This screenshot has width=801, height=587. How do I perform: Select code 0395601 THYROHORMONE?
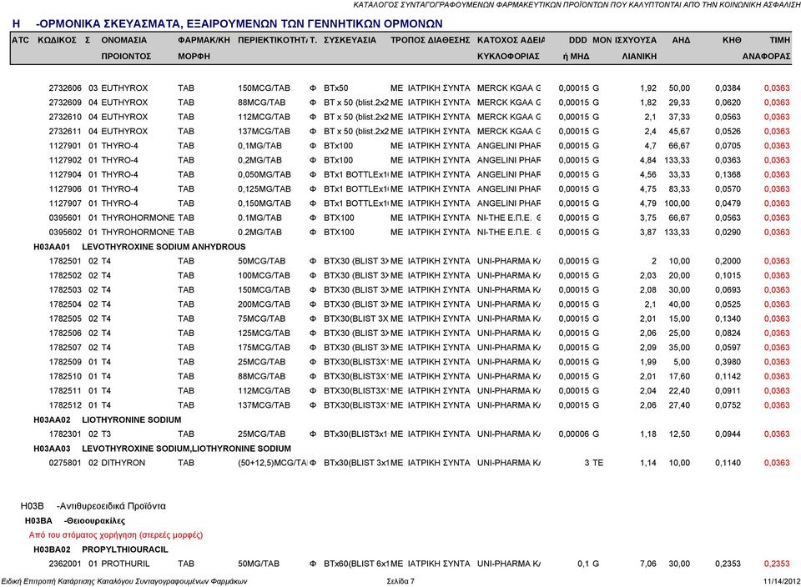point(65,218)
